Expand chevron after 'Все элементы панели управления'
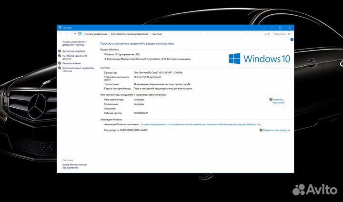 pyautogui.click(x=150, y=34)
